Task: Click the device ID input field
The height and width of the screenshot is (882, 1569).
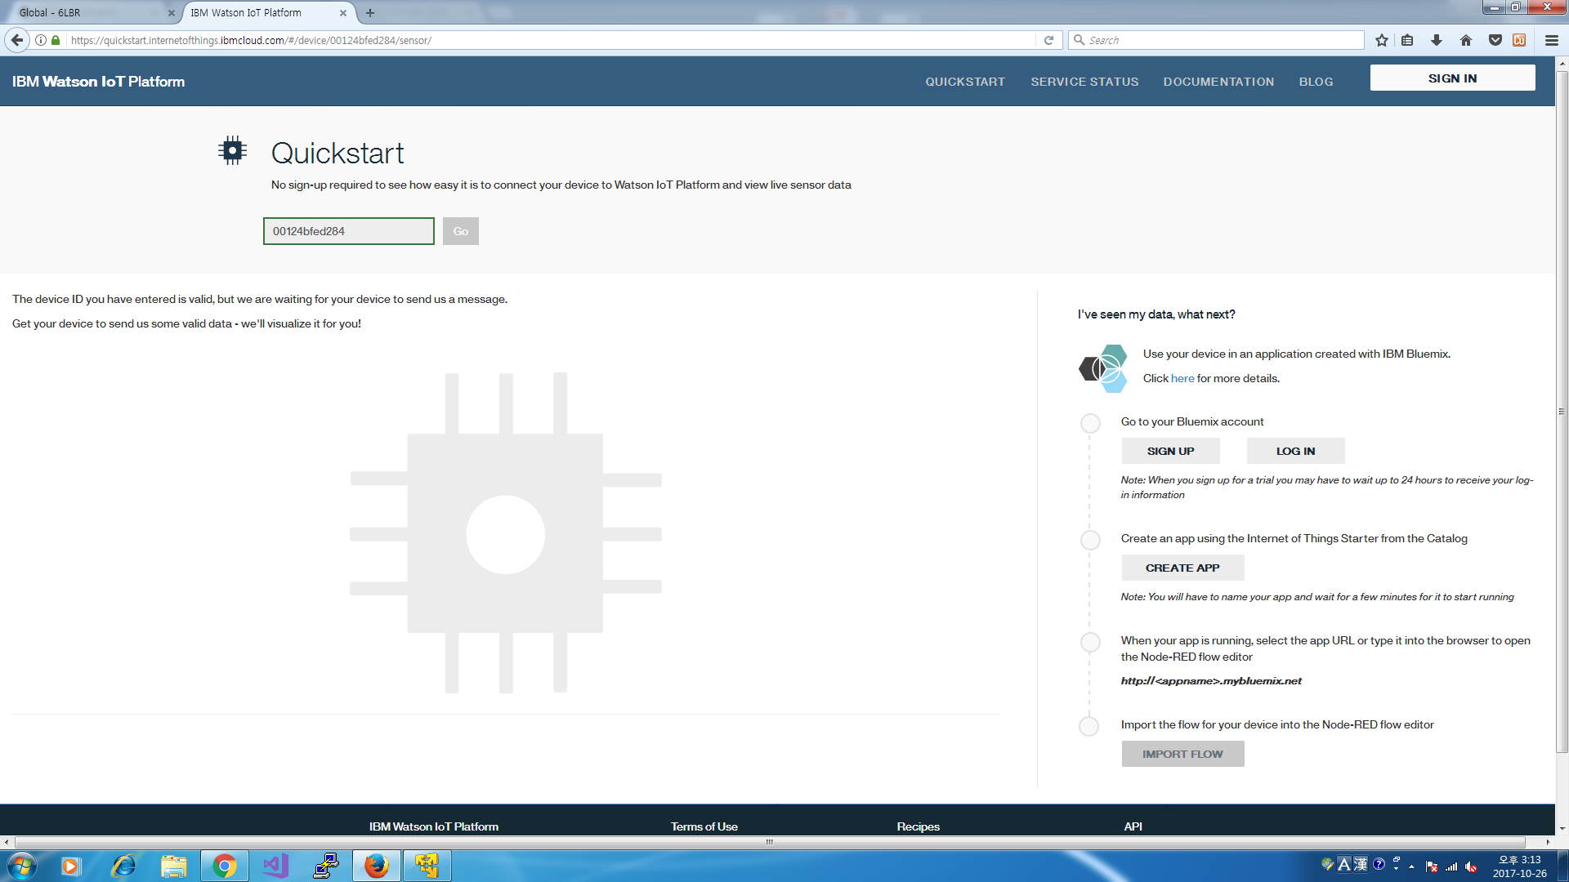Action: coord(348,231)
